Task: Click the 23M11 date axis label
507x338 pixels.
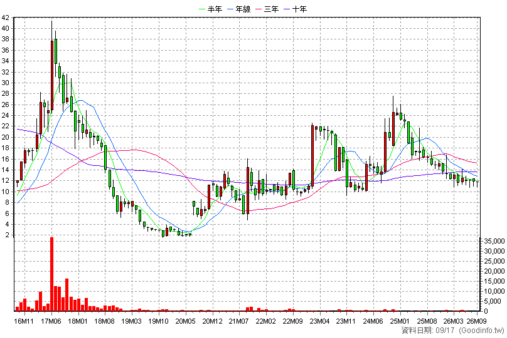Action: pos(346,321)
